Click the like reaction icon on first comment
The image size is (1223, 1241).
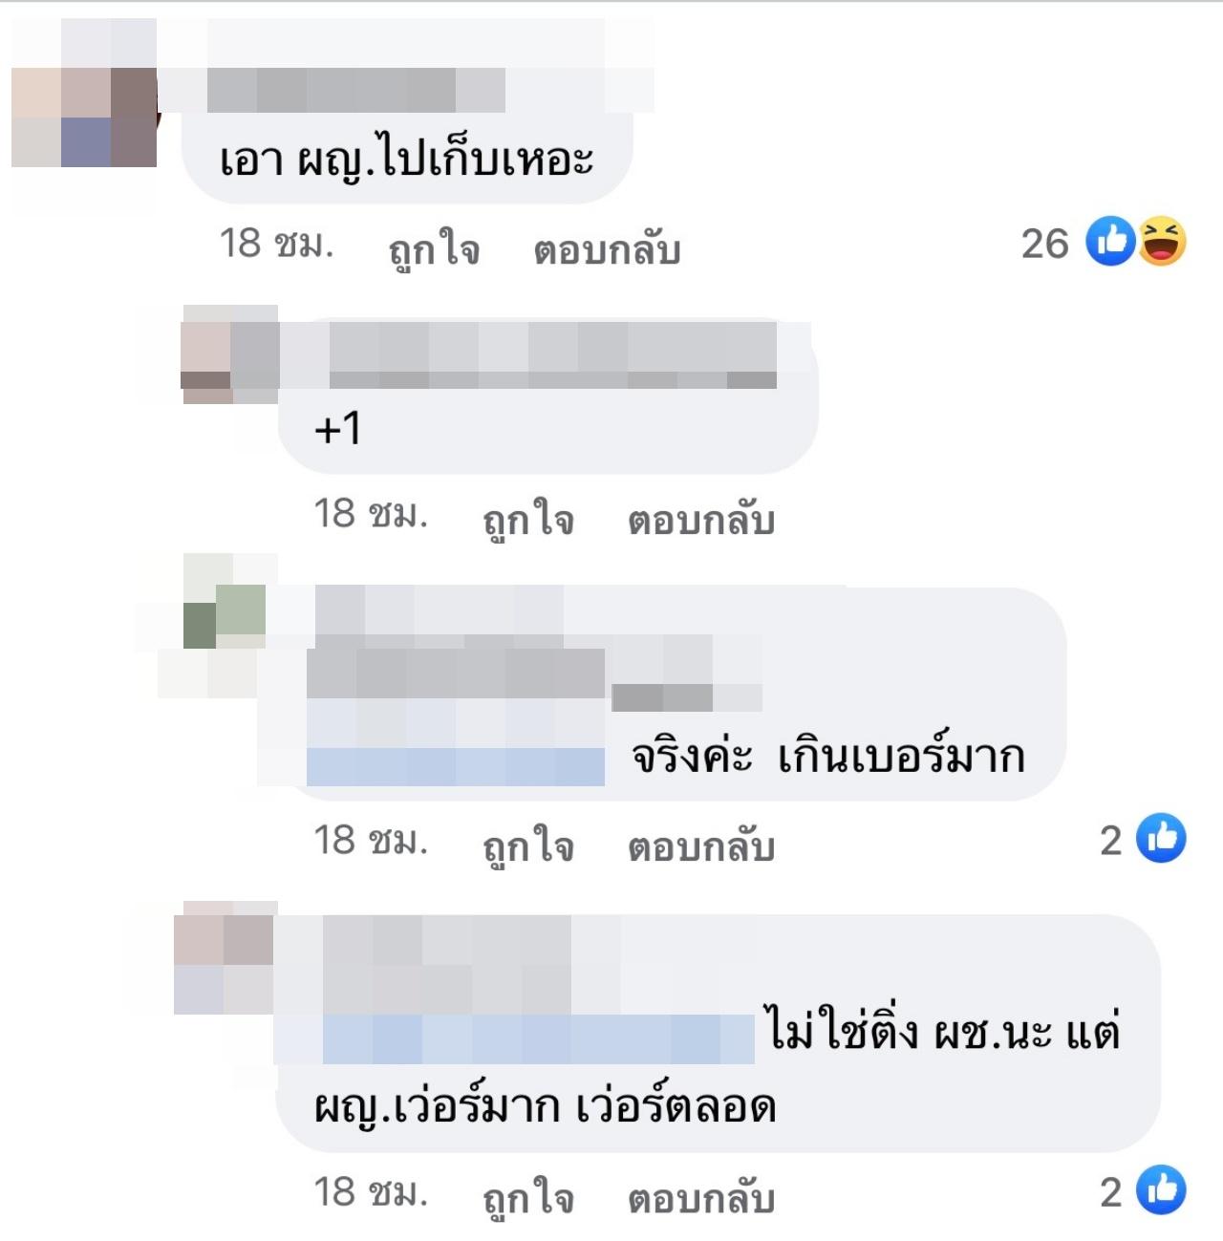click(x=1110, y=242)
